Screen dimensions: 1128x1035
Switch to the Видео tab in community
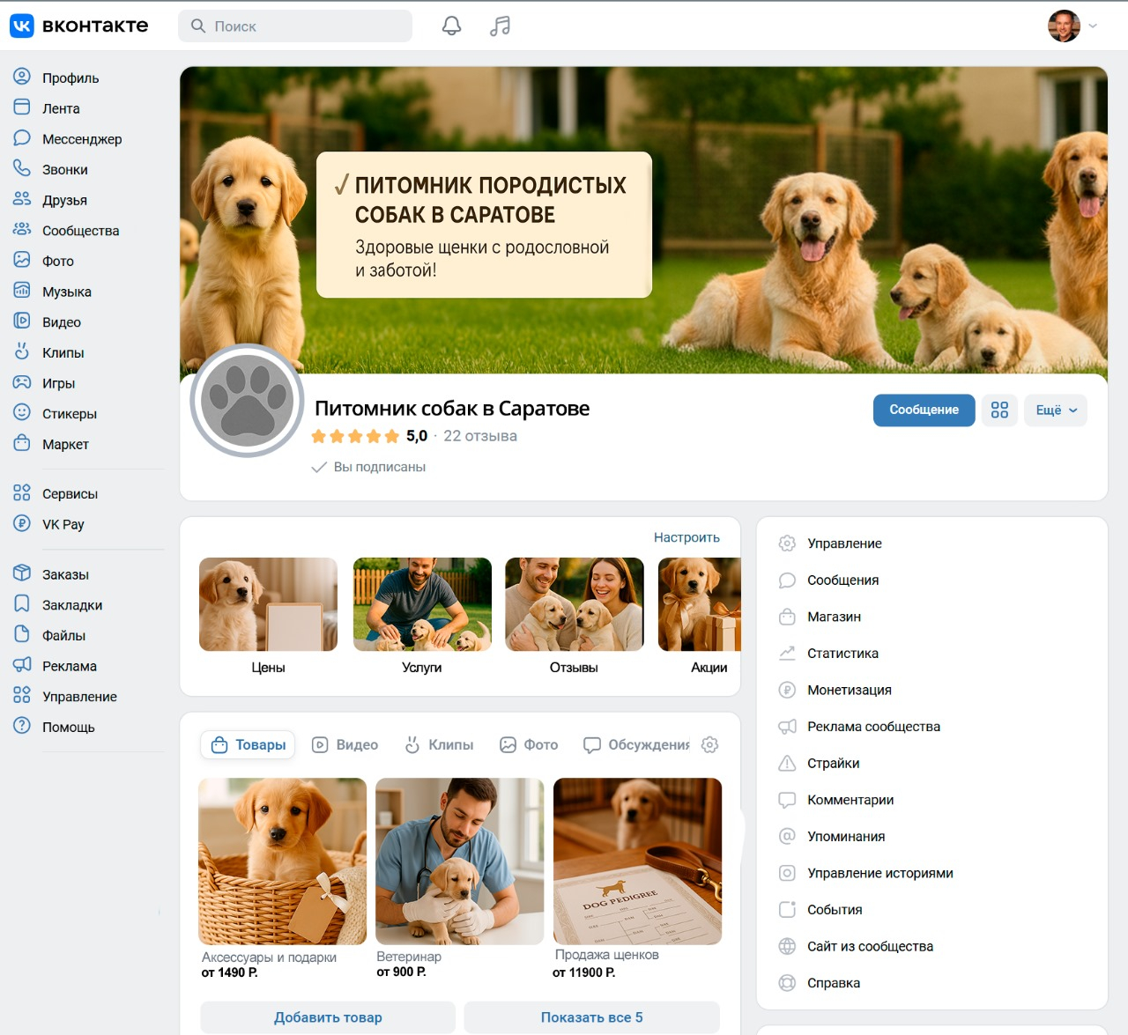345,745
